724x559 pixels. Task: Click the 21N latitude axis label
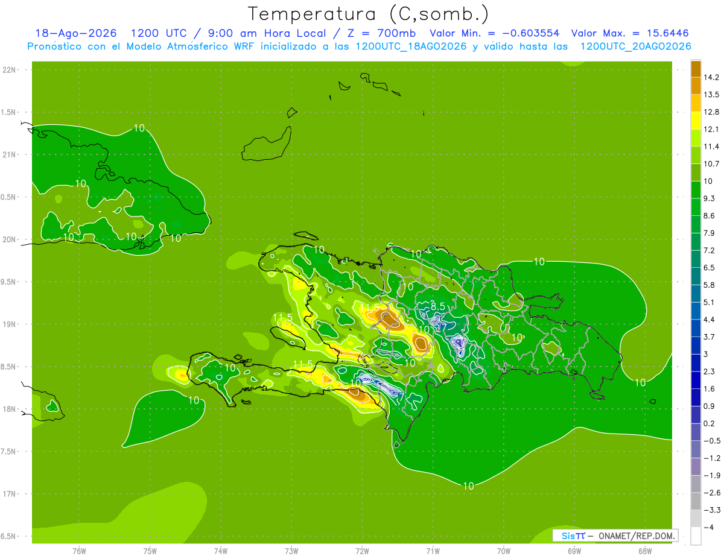click(9, 155)
